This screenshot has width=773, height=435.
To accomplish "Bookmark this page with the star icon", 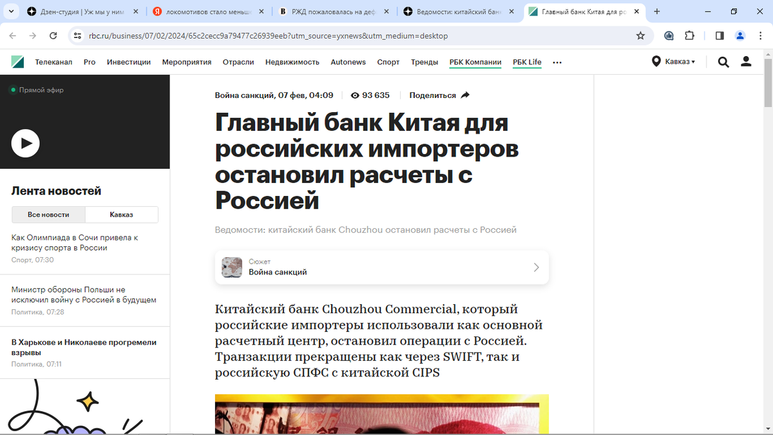I will click(640, 35).
